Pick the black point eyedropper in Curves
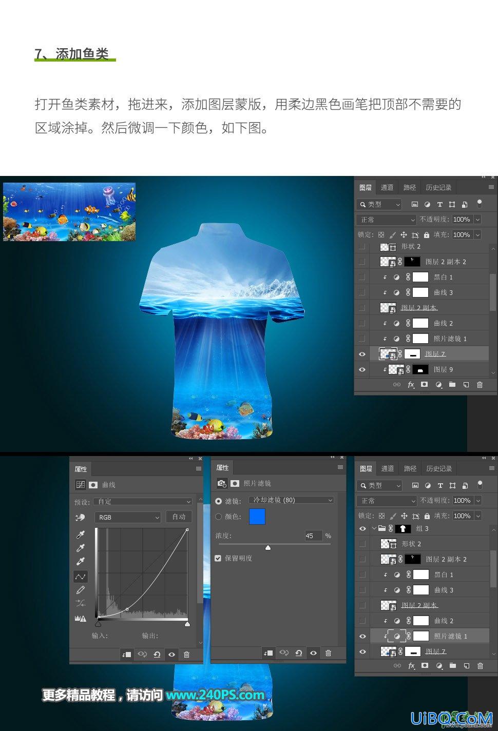This screenshot has width=498, height=731. pyautogui.click(x=80, y=535)
